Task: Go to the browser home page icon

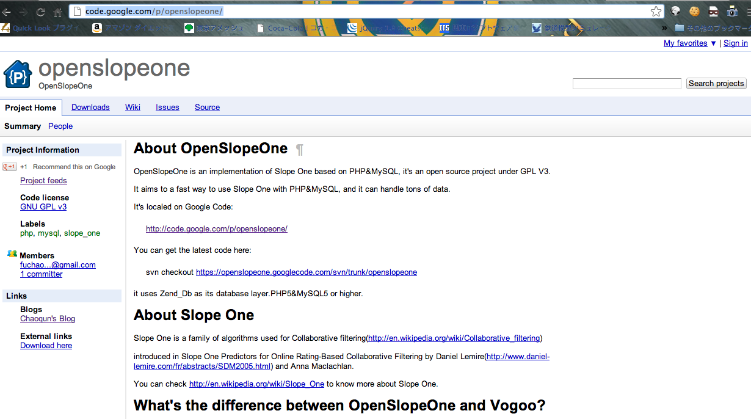Action: [58, 12]
